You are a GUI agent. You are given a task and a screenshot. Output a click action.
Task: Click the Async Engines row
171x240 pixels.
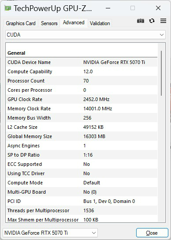82,146
